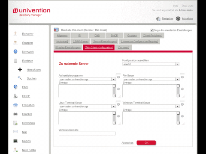Click the magnifier icon beside Suchen
Screen dimensions: 206x154
tap(20, 78)
